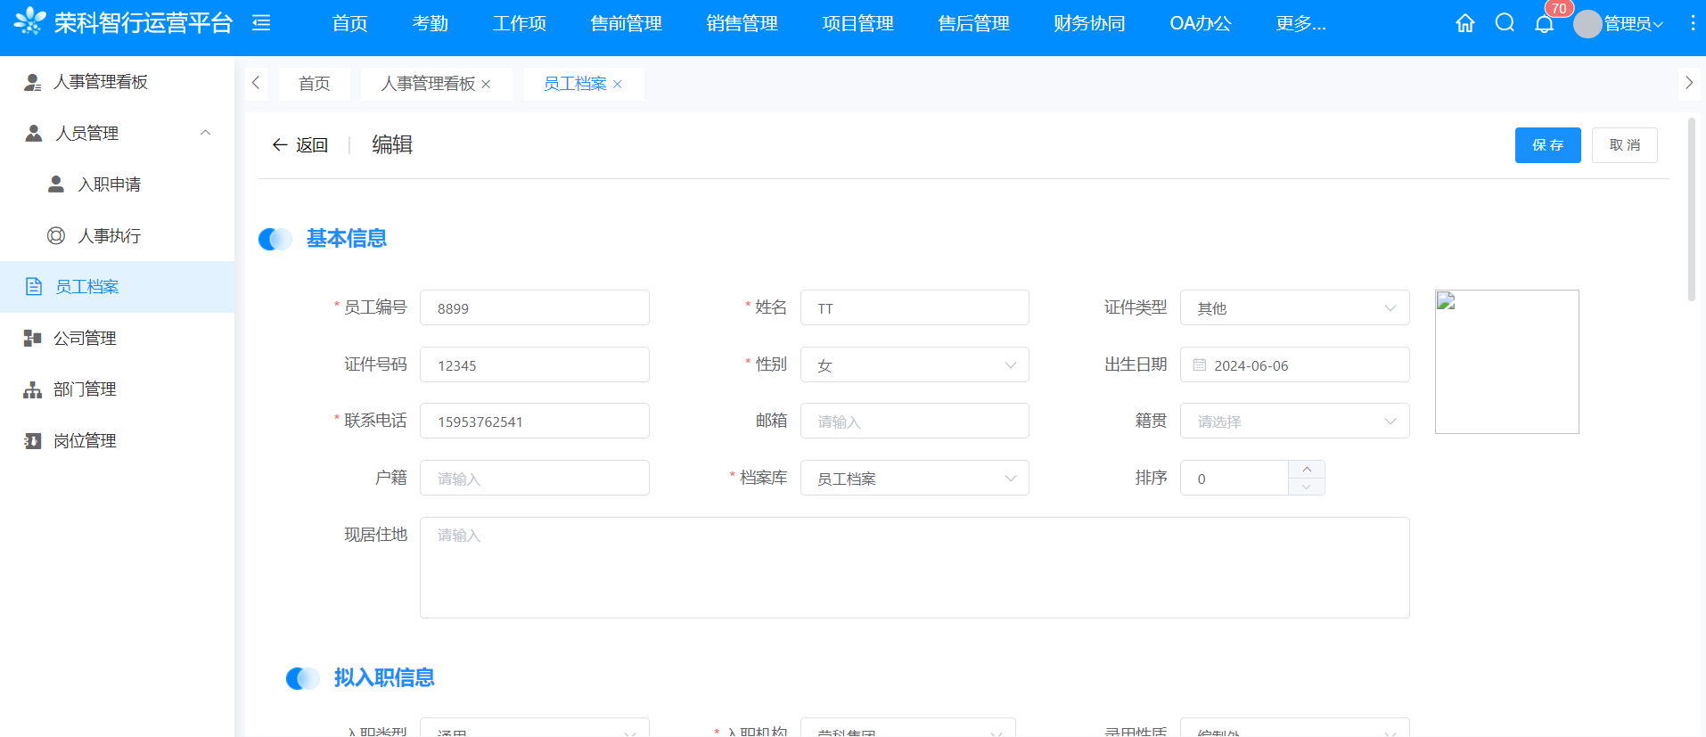This screenshot has width=1706, height=737.
Task: Open the 性别 dropdown
Action: point(914,364)
